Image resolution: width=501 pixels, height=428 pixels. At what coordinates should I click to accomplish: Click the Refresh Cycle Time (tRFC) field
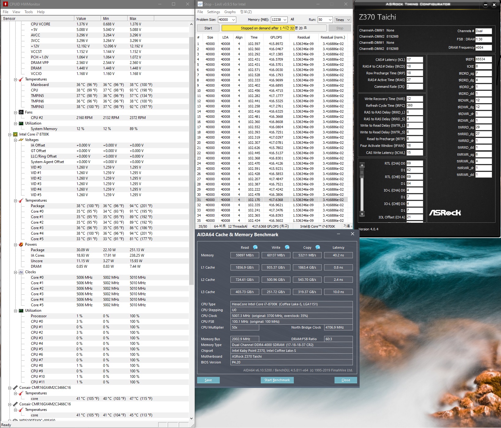pos(414,106)
